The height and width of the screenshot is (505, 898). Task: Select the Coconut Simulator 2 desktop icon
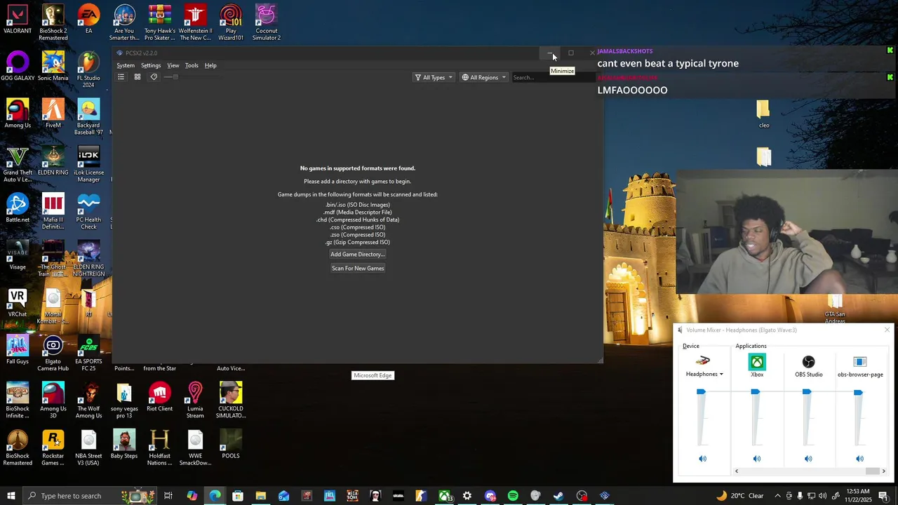pyautogui.click(x=266, y=22)
